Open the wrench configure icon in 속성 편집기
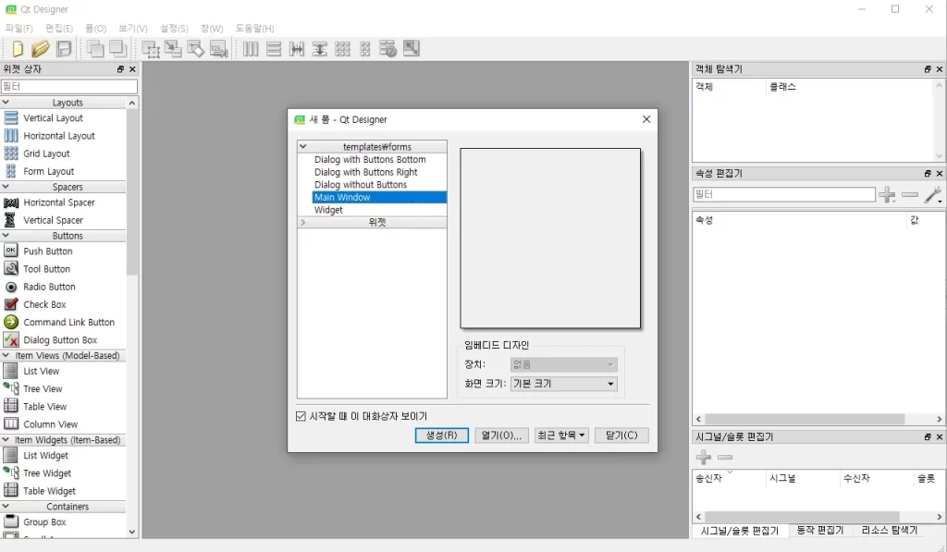Viewport: 947px width, 552px height. point(933,194)
